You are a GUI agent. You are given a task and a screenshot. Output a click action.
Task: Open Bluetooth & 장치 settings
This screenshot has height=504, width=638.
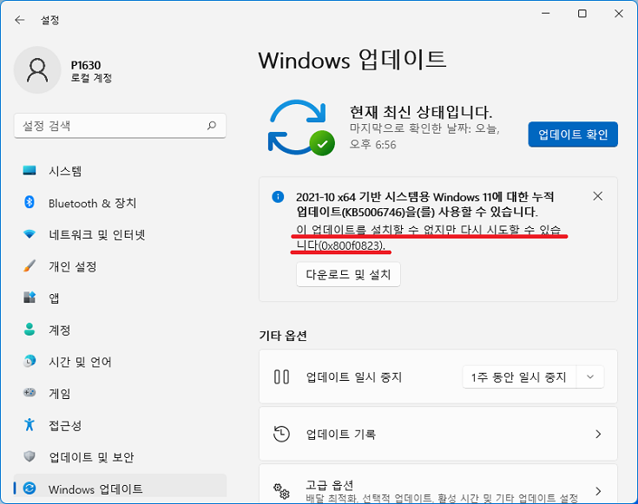(120, 203)
